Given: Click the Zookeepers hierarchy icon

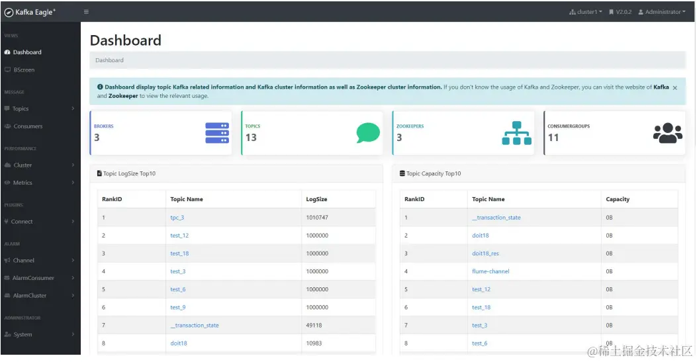Looking at the screenshot, I should (x=516, y=133).
